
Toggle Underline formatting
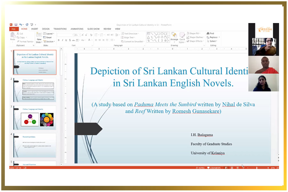click(66, 40)
